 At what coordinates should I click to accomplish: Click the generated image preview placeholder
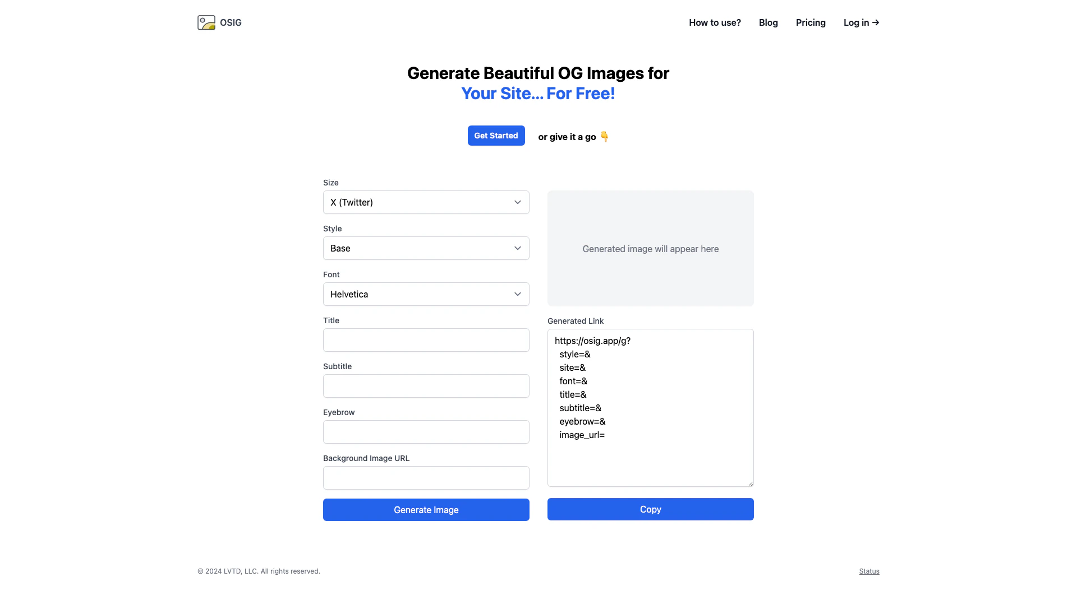650,248
